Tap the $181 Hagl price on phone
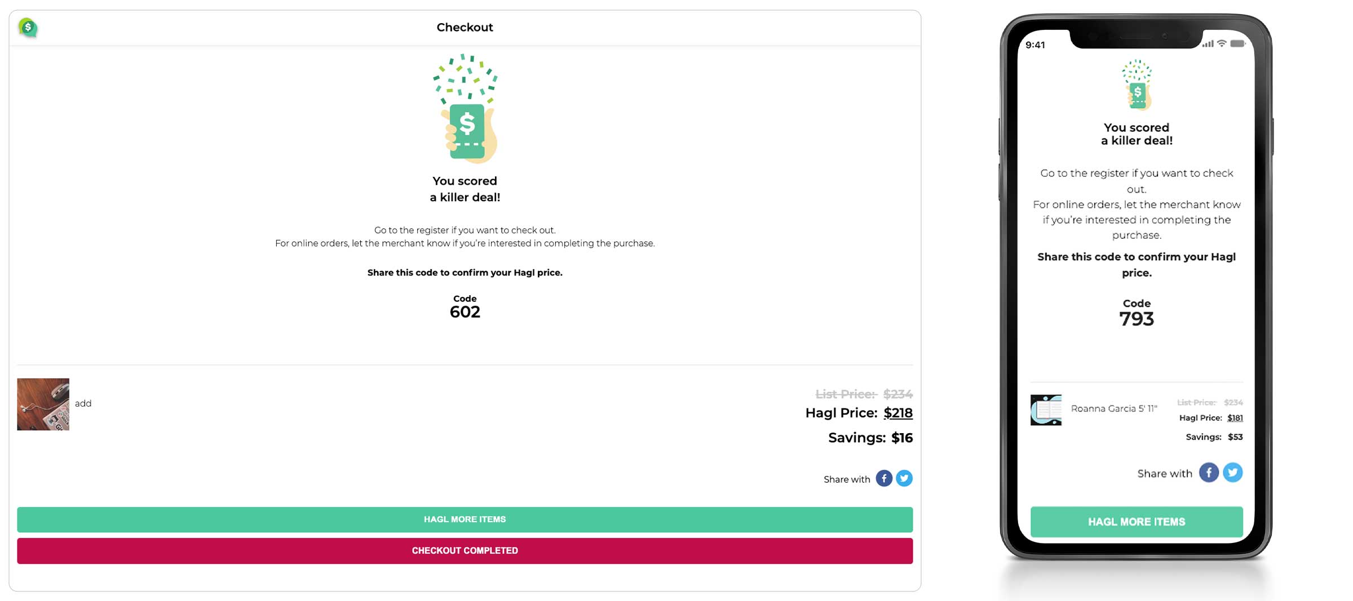The image size is (1353, 601). 1235,418
